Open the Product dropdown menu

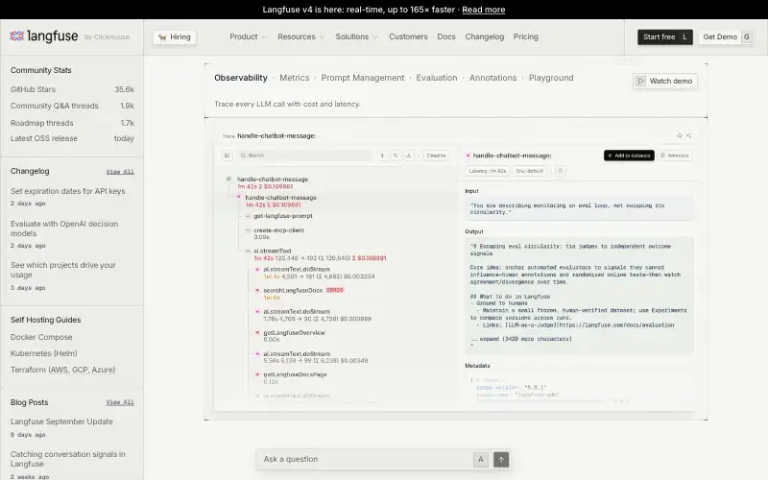pyautogui.click(x=248, y=36)
